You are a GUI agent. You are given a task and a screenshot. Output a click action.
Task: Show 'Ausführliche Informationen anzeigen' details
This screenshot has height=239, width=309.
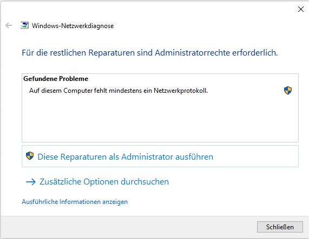(75, 202)
